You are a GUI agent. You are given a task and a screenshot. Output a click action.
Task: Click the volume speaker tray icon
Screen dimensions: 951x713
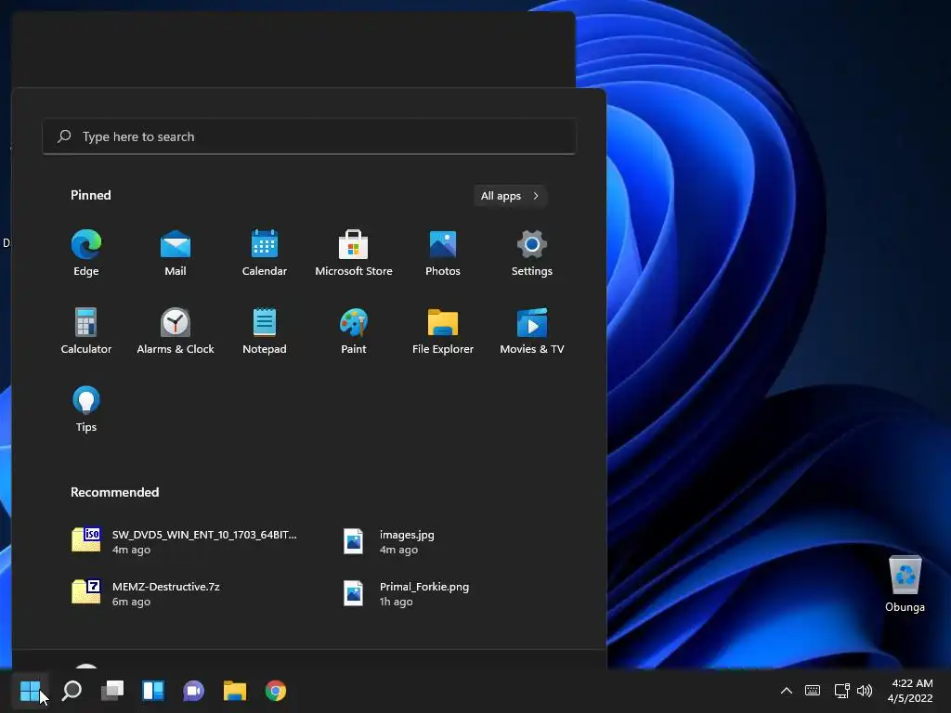[865, 690]
